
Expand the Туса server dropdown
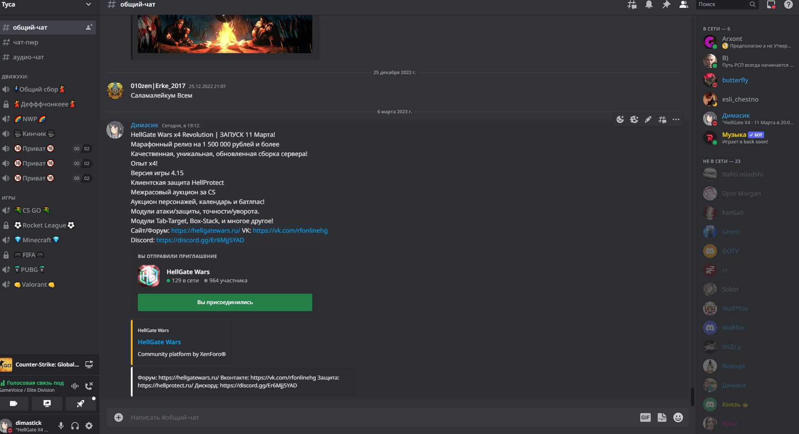(89, 4)
